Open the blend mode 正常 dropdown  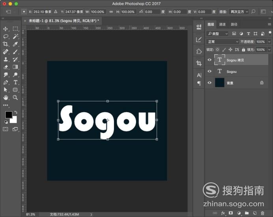[223, 42]
